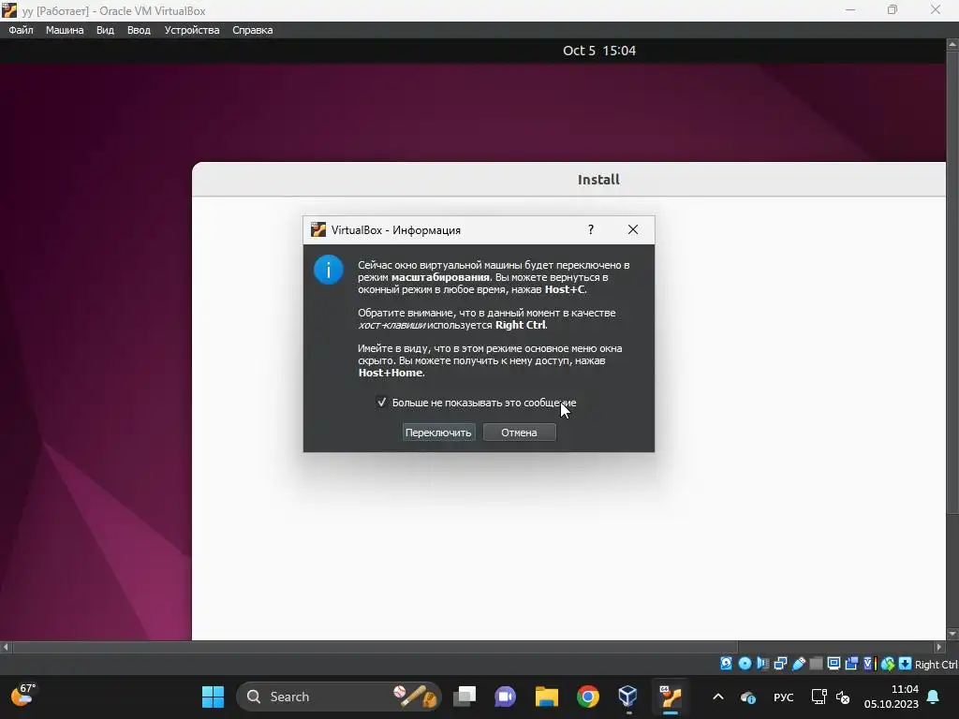Open the Chat app on the taskbar

coord(505,697)
